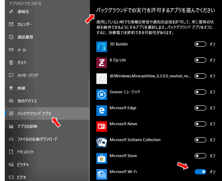222x181 pixels.
Task: Click the カレンダー calendar icon
Action: [11, 24]
